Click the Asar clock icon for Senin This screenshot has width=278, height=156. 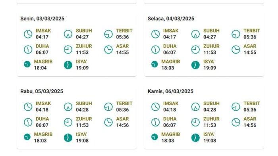click(108, 50)
